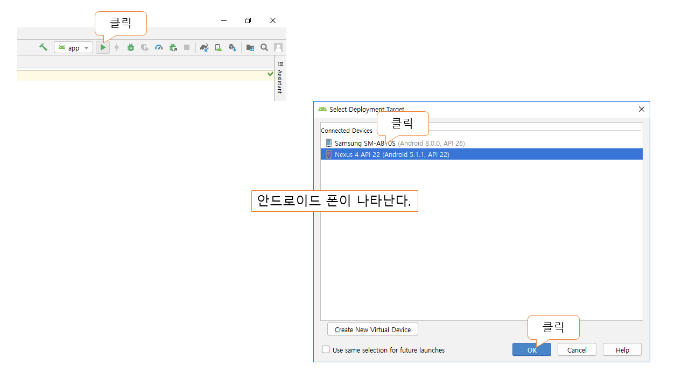The width and height of the screenshot is (689, 387).
Task: Click the Search Everywhere magnifier icon
Action: pos(264,47)
